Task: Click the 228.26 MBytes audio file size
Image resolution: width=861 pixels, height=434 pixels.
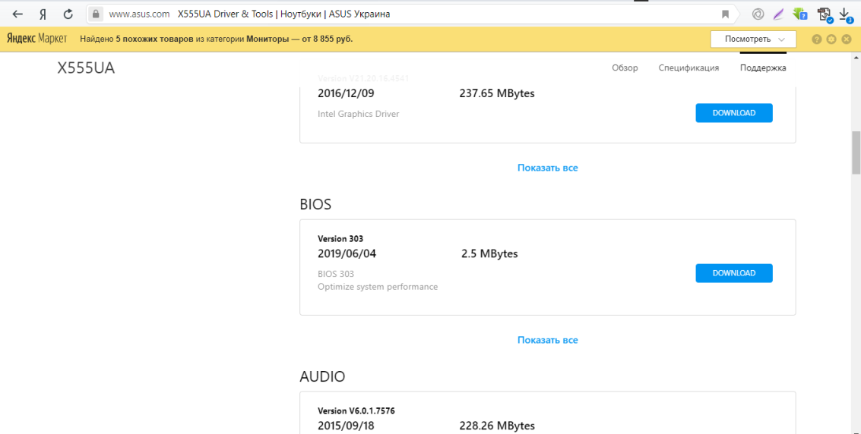Action: 497,426
